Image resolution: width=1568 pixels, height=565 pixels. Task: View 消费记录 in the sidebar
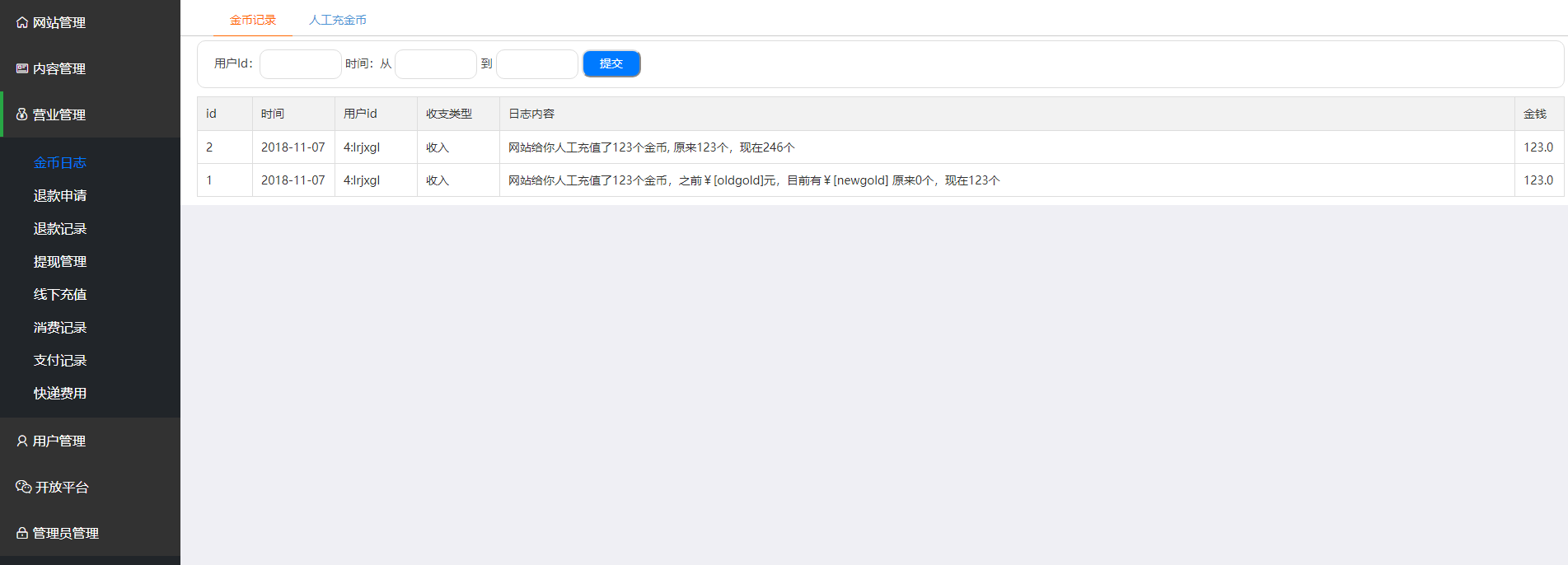tap(59, 328)
